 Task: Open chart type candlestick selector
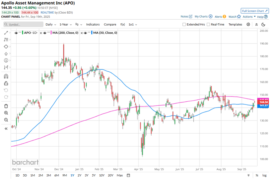point(78,24)
